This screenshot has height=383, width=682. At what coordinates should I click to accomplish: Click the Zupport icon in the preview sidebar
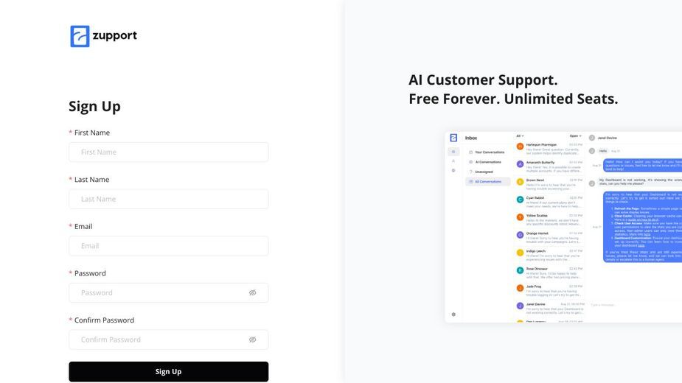click(x=453, y=138)
